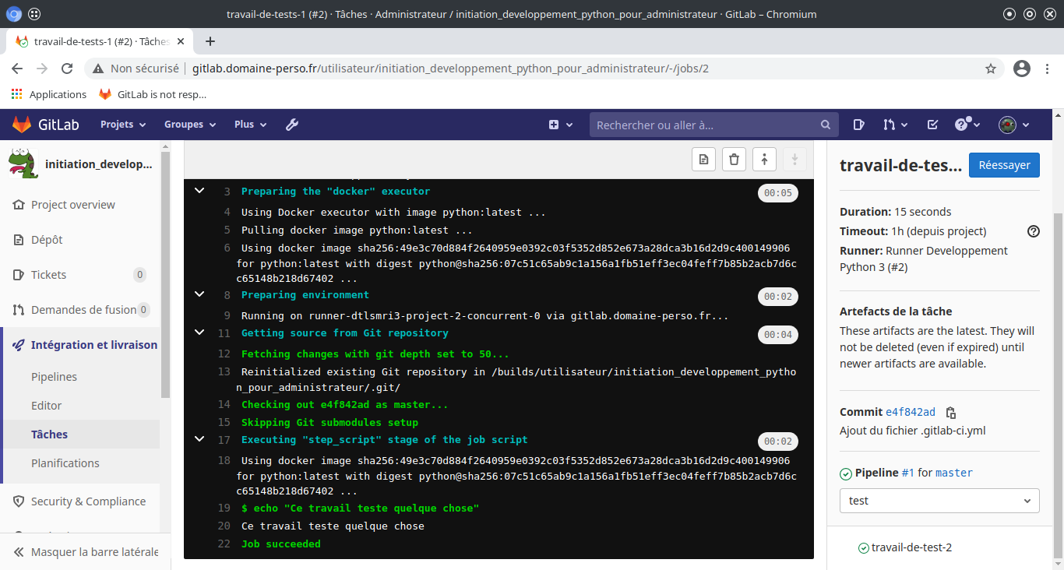The image size is (1064, 570).
Task: Bookmark this page with the star icon
Action: pyautogui.click(x=991, y=69)
